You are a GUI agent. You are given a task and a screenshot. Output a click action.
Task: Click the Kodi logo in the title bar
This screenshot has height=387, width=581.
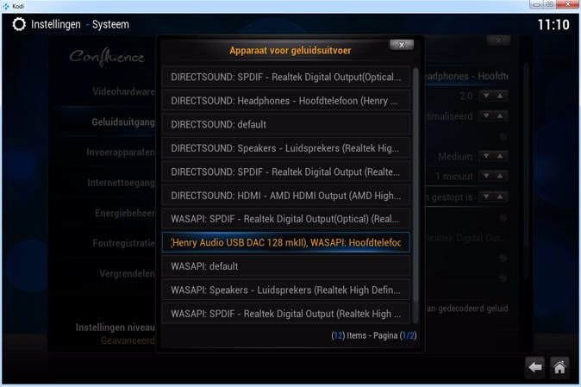coord(6,6)
